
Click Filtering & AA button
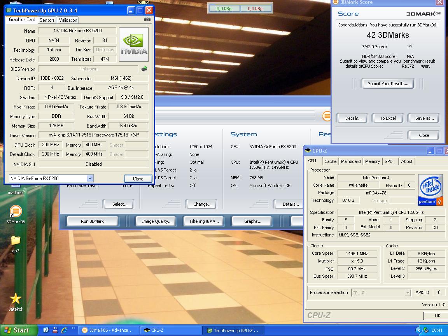(204, 221)
